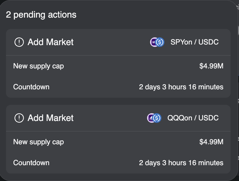Image resolution: width=239 pixels, height=181 pixels.
Task: Click the alert icon beside QQQon Add Market
Action: (x=19, y=118)
